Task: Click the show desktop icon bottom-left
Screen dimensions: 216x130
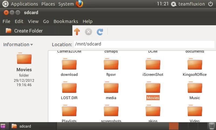Action: tap(3, 126)
